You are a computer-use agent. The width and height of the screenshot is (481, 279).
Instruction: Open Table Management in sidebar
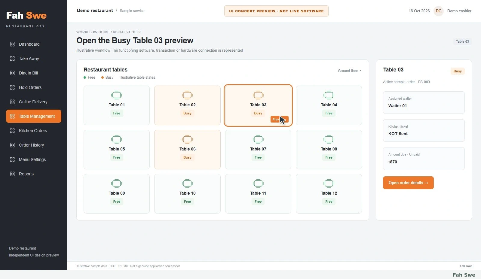[34, 116]
